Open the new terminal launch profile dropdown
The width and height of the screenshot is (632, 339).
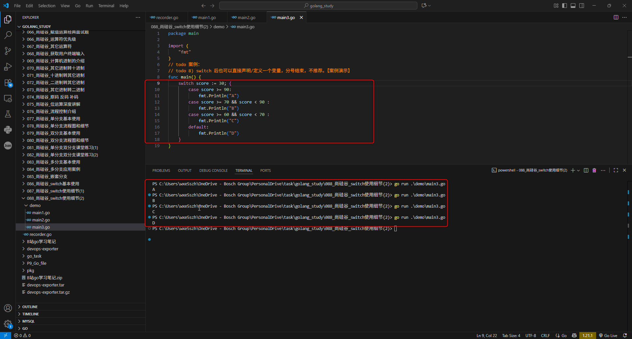578,170
